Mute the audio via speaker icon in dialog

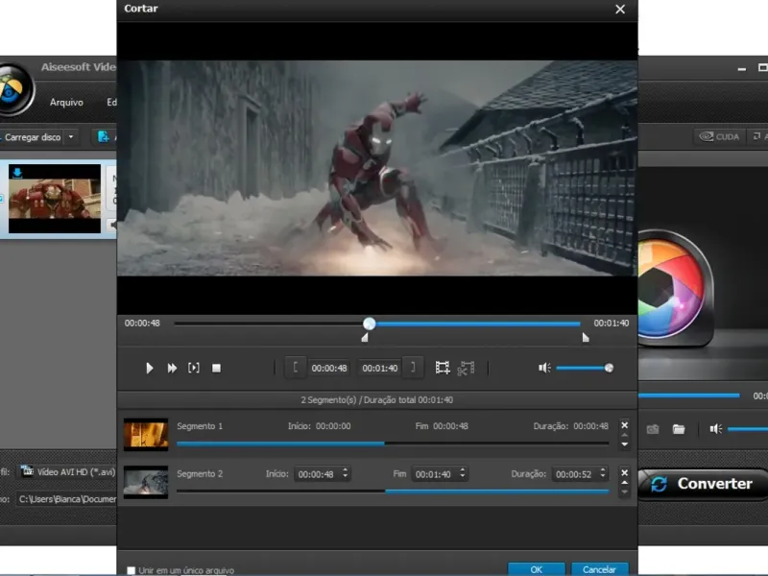point(544,368)
